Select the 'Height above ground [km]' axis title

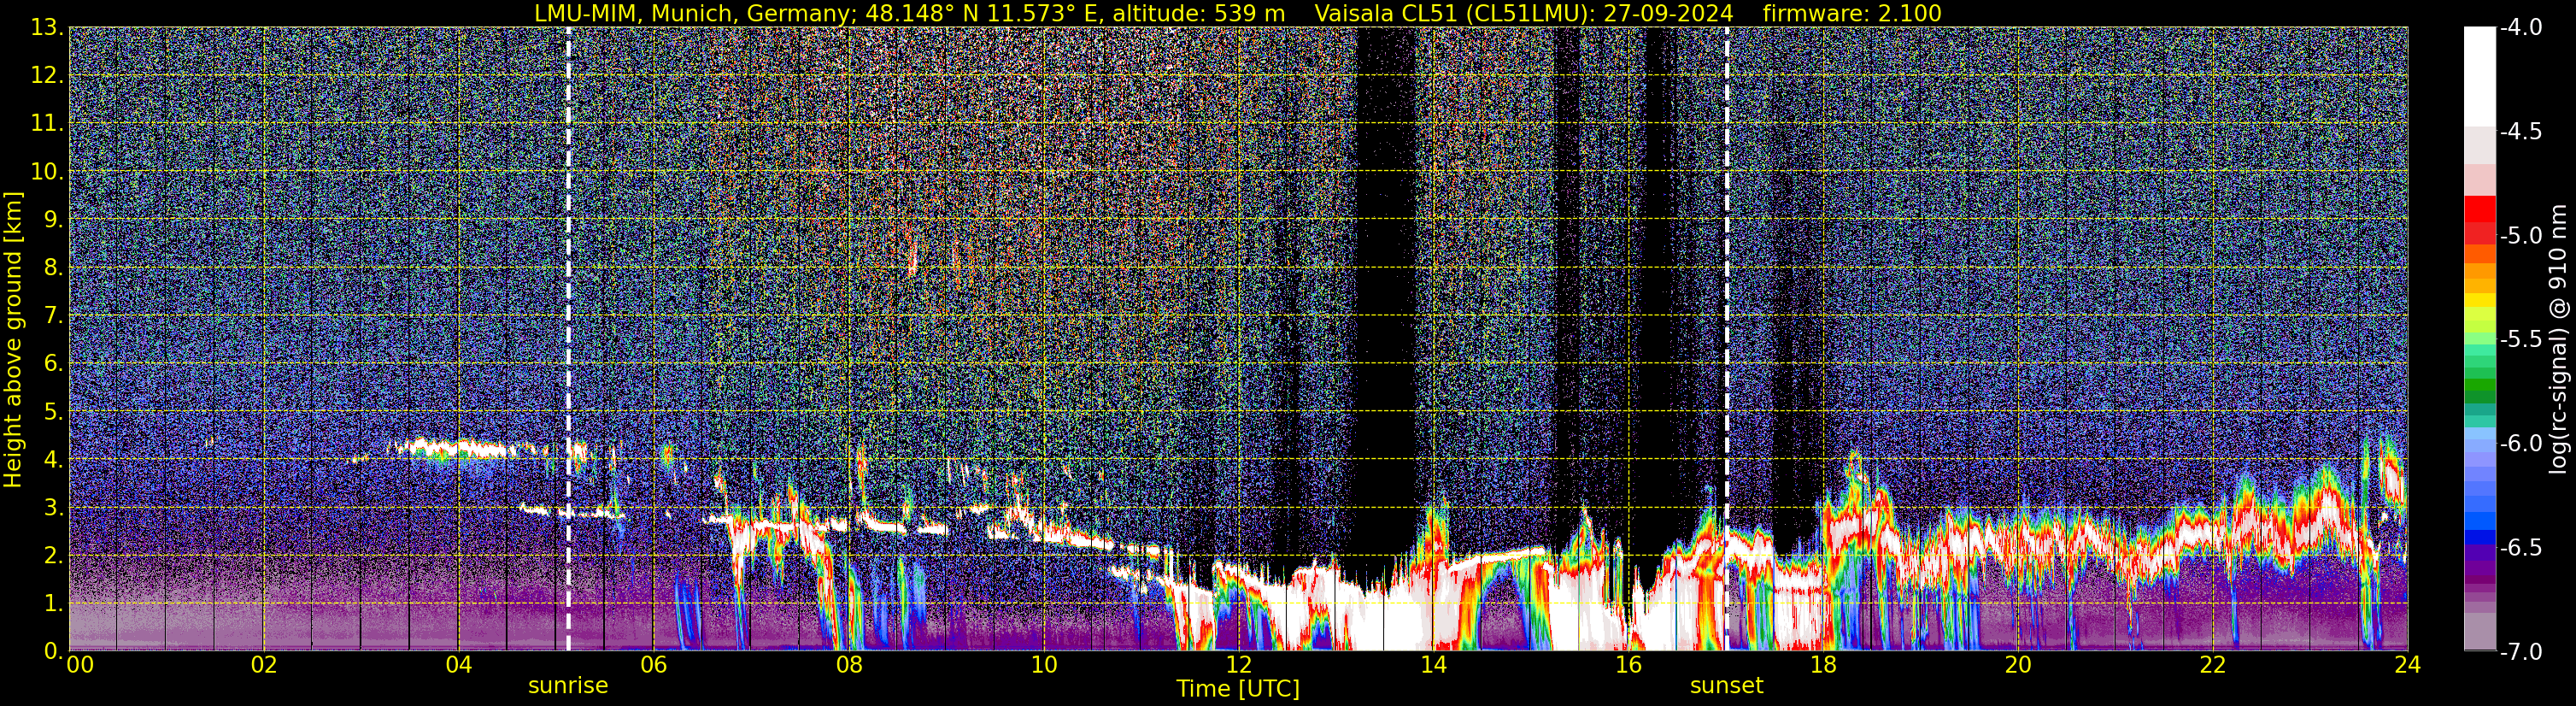13,339
